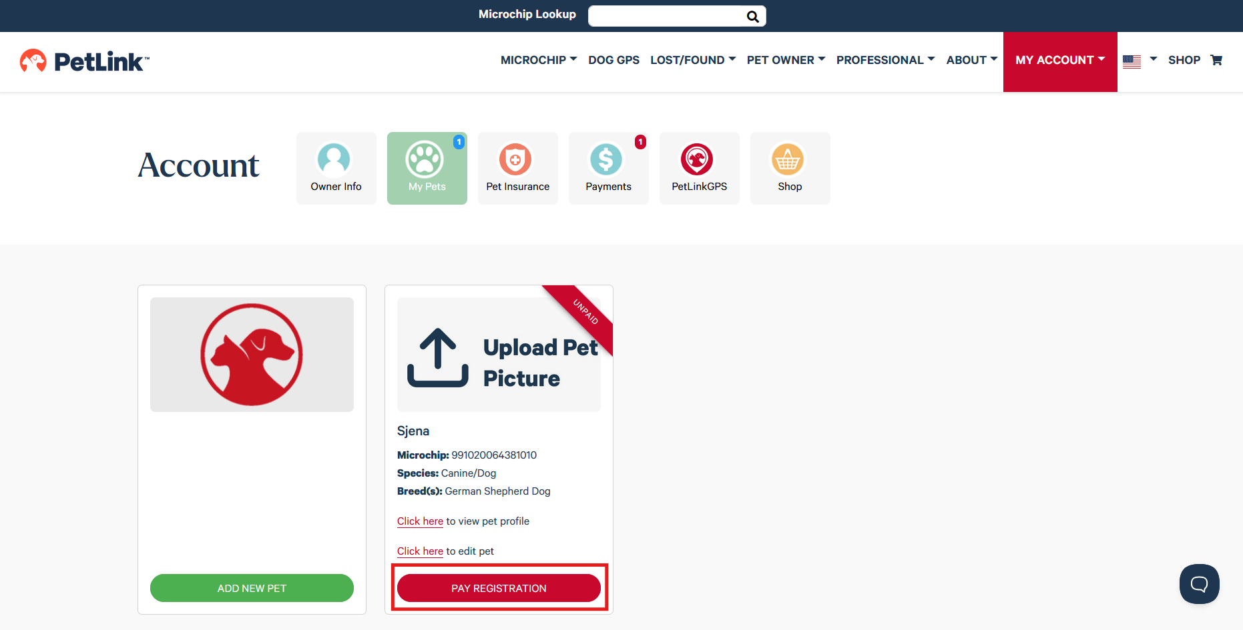Click the red Payments notification badge

pos(640,142)
